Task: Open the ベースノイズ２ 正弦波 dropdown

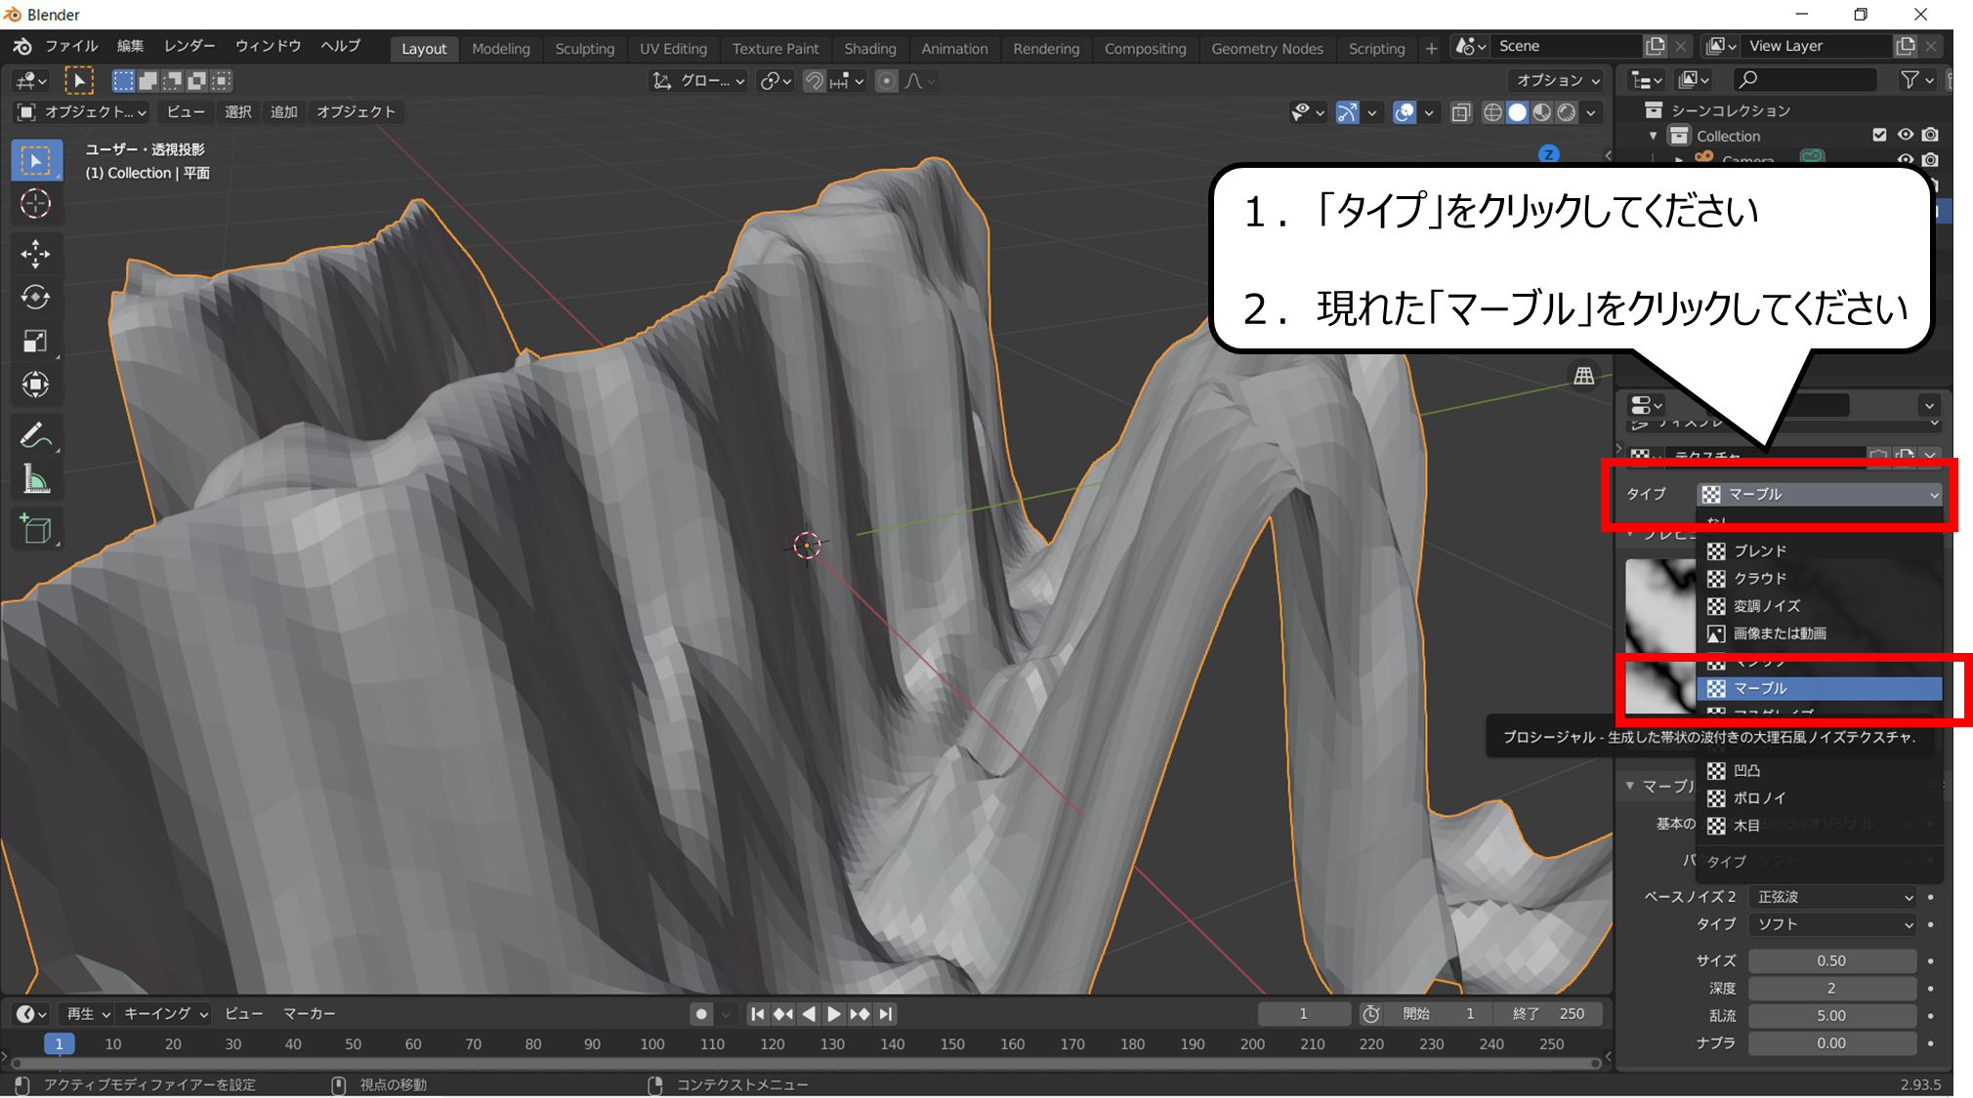Action: coord(1834,896)
